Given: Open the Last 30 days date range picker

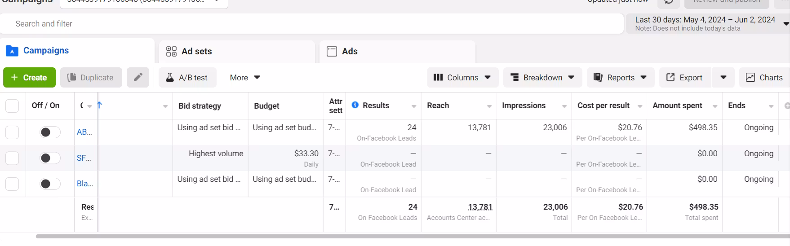Looking at the screenshot, I should click(x=706, y=23).
